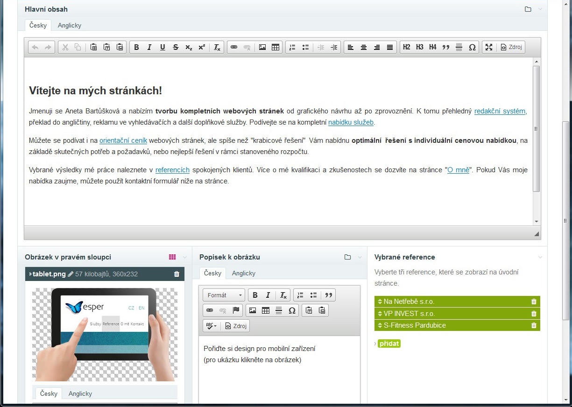Toggle bold formatting in main editor toolbar
Image resolution: width=572 pixels, height=407 pixels.
click(x=136, y=47)
